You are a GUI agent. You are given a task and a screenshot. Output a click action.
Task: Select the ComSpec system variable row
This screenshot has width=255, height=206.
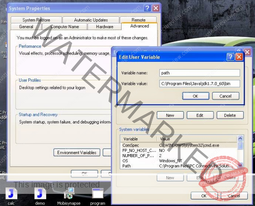pyautogui.click(x=179, y=145)
